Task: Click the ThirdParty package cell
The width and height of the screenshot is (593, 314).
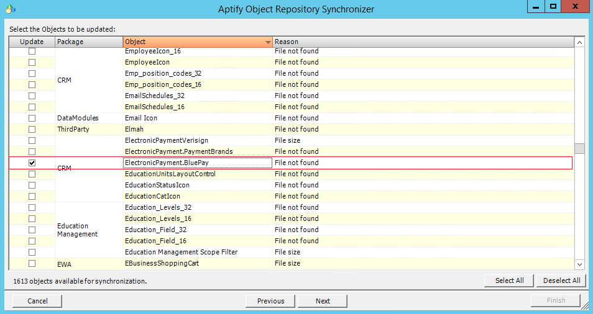Action: pyautogui.click(x=89, y=129)
